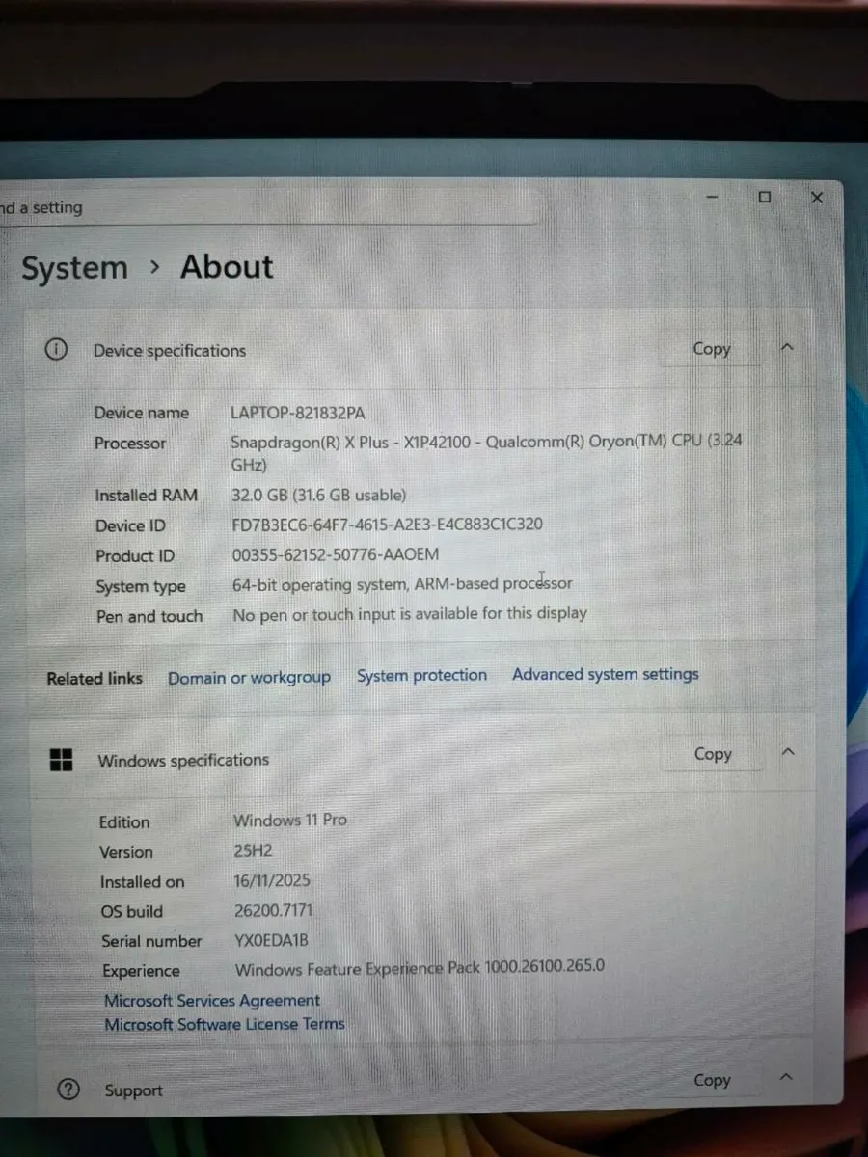
Task: Click the Windows logo beside Windows specifications
Action: coord(61,760)
